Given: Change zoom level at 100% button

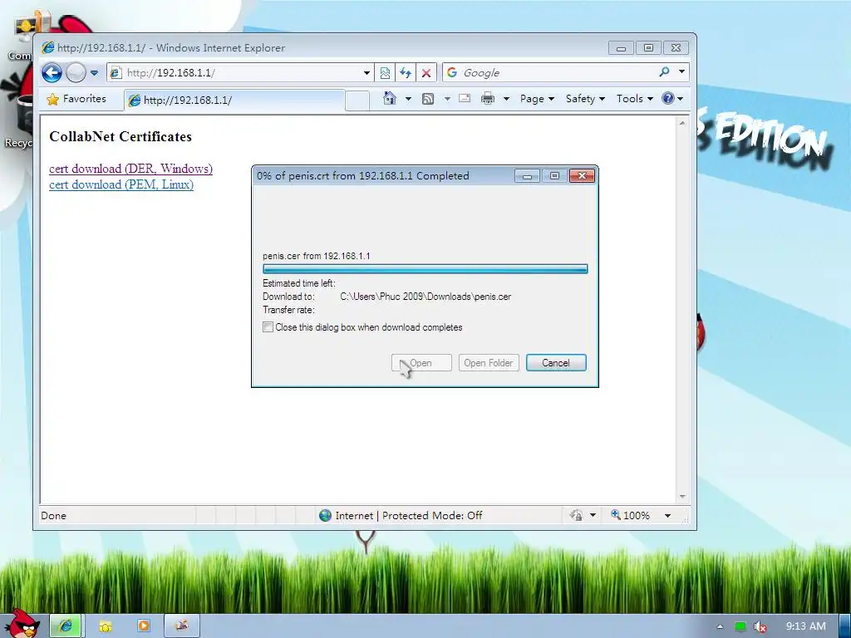Looking at the screenshot, I should coord(630,515).
